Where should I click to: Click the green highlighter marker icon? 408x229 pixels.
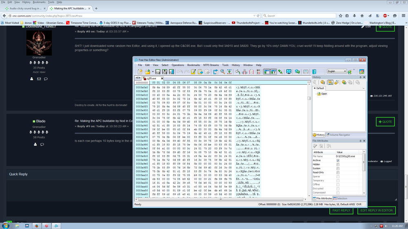280,72
